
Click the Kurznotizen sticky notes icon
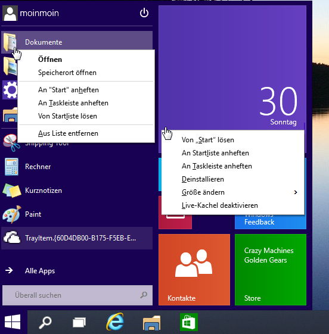(x=12, y=191)
